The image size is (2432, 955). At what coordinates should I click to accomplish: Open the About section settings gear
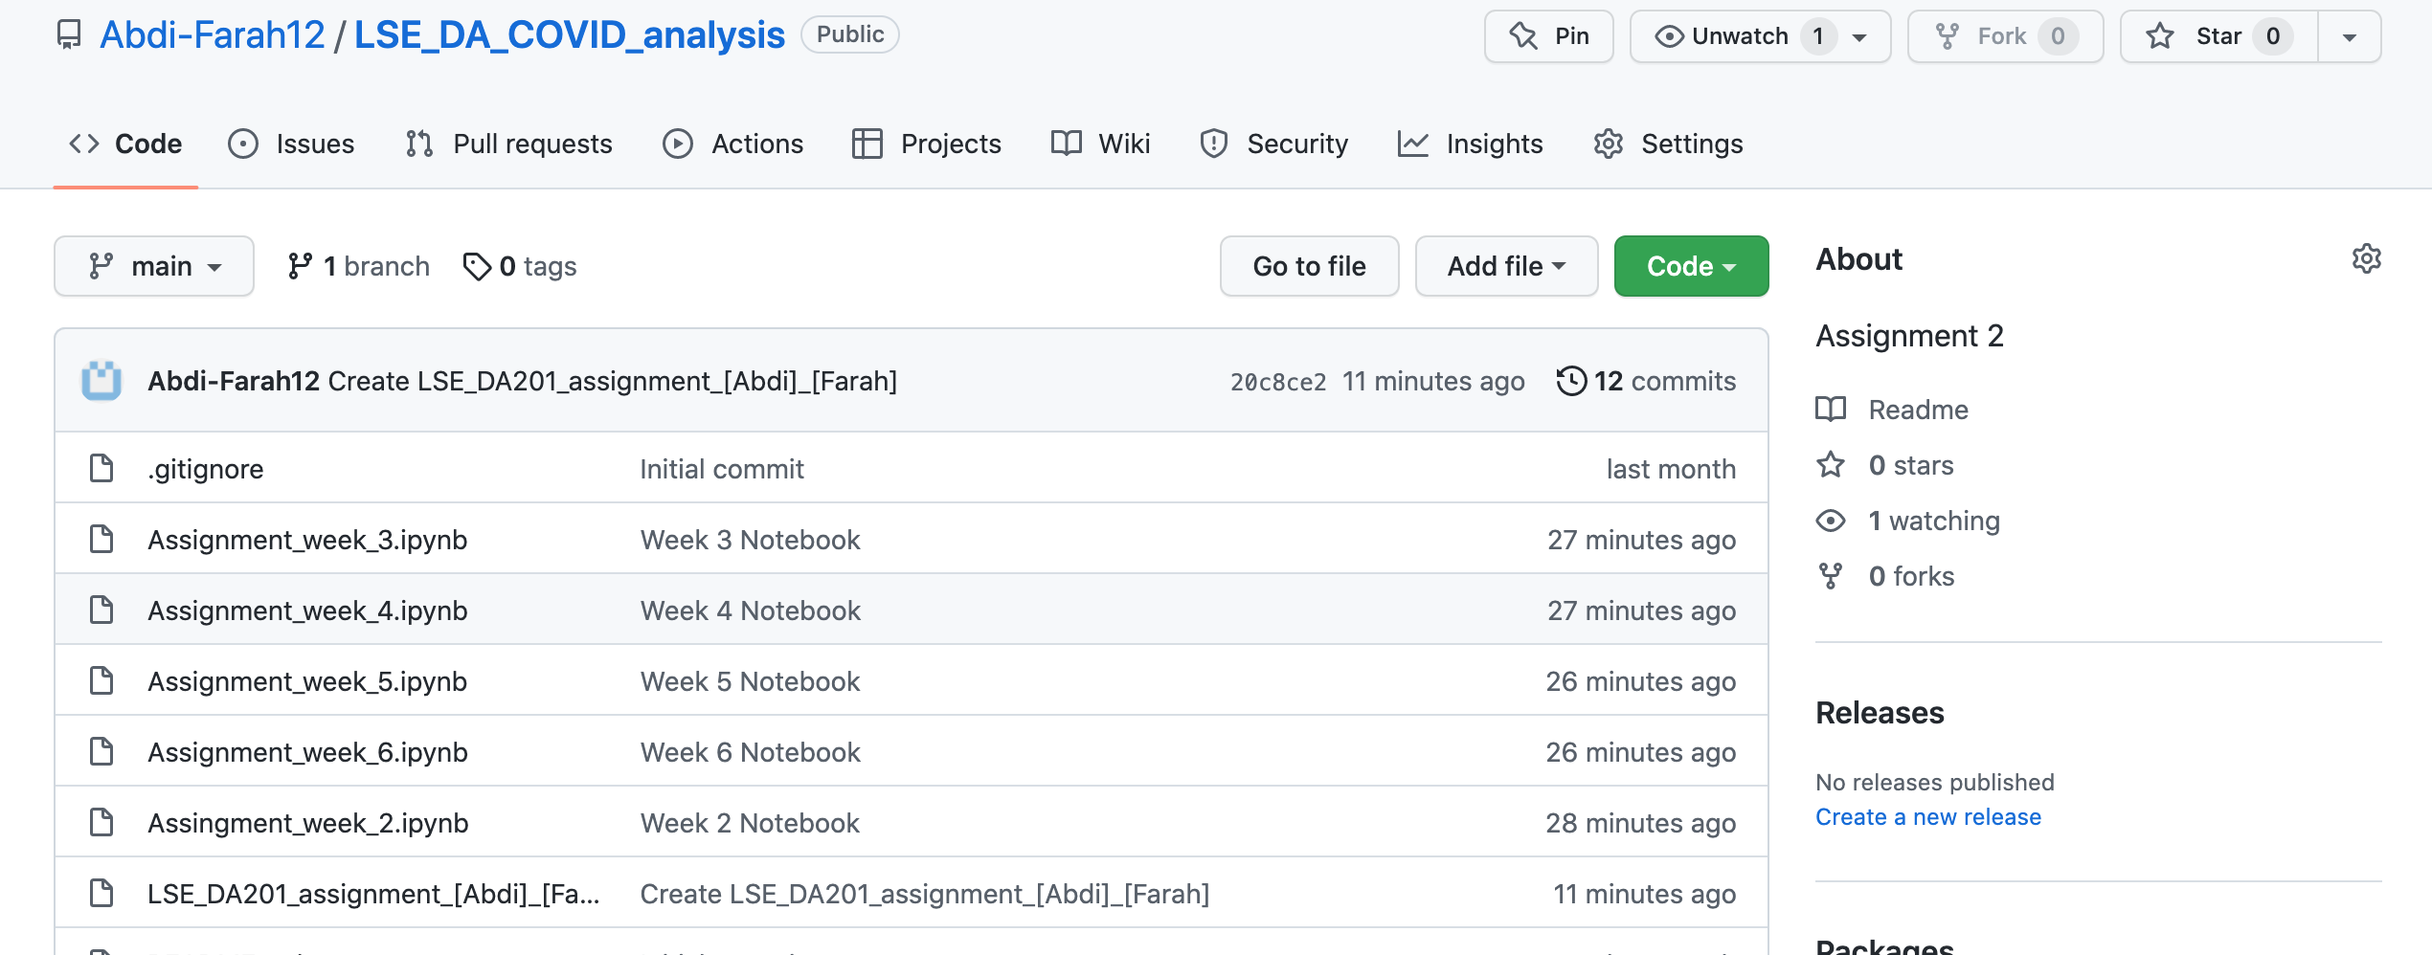pos(2367,258)
